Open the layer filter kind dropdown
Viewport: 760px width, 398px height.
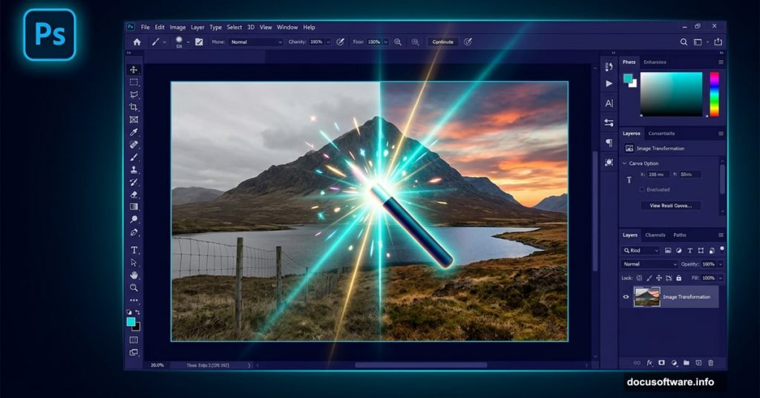[x=641, y=250]
